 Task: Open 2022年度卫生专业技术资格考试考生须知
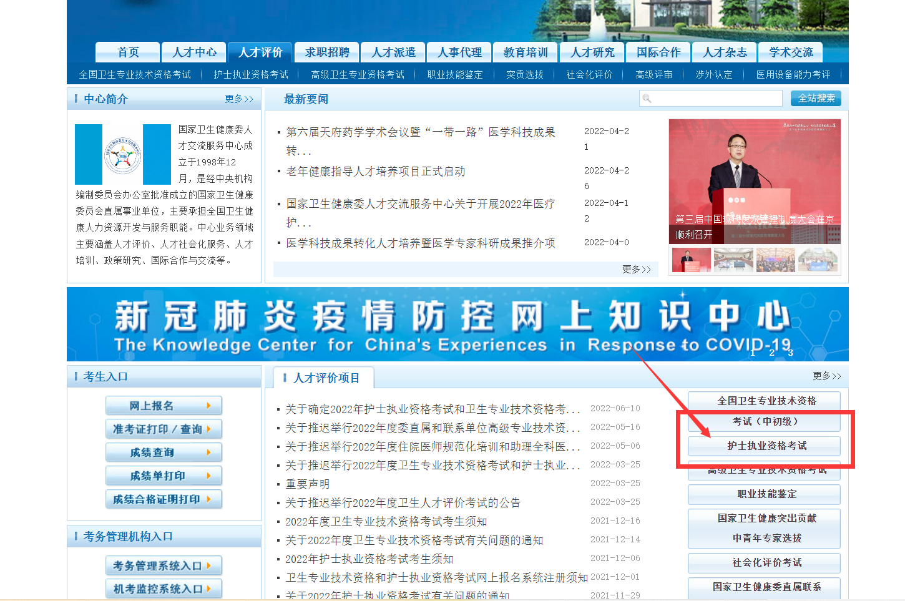386,522
